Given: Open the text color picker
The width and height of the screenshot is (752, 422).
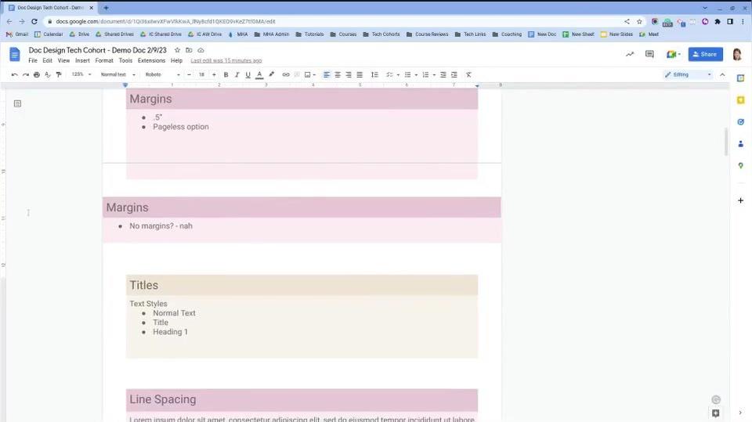Looking at the screenshot, I should (x=259, y=74).
